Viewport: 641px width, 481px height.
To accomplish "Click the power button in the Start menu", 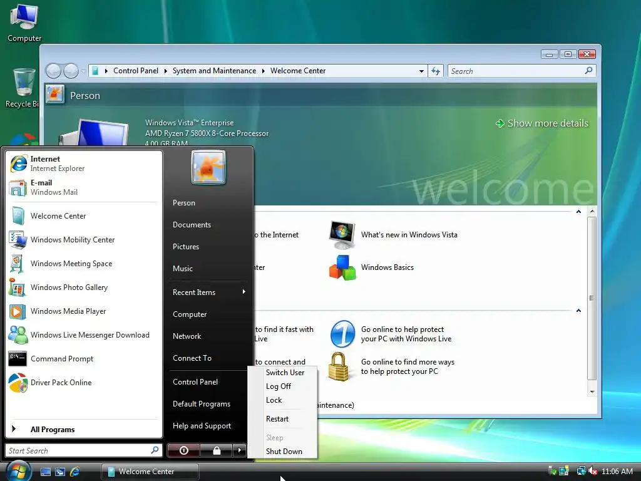I will [x=183, y=450].
